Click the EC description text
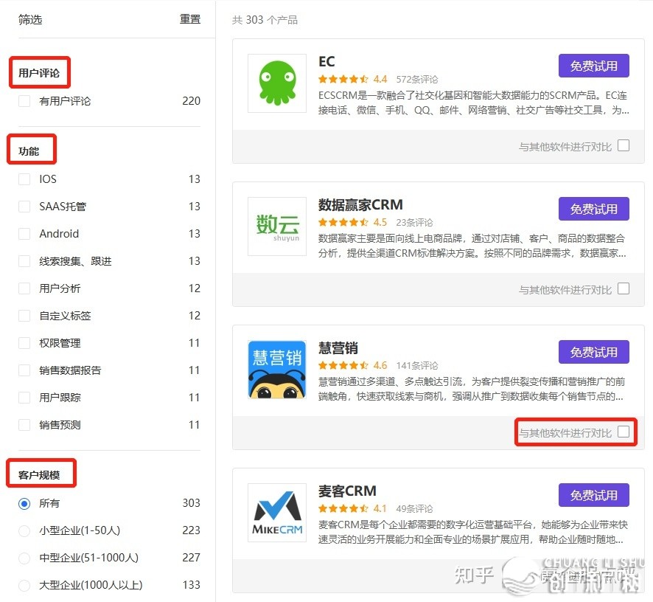The width and height of the screenshot is (653, 602). click(x=473, y=103)
